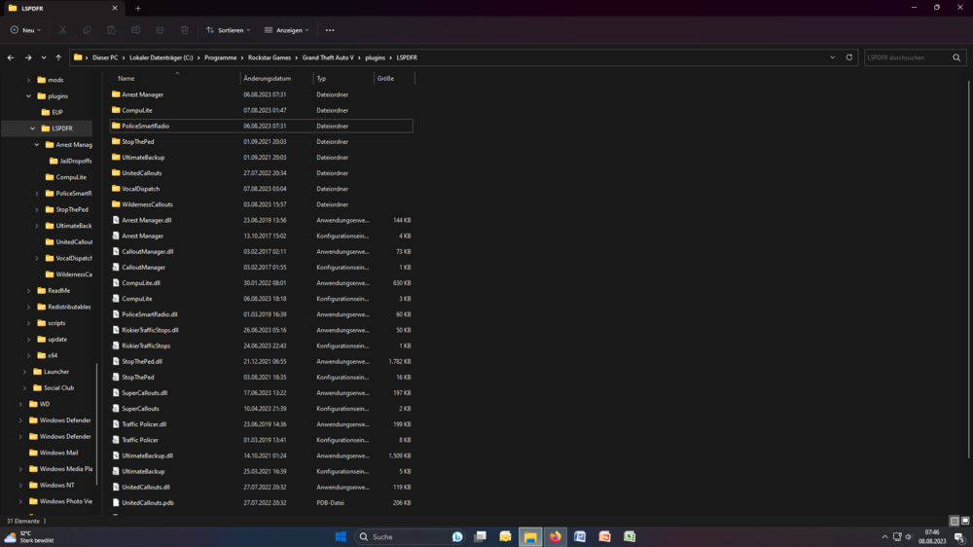Expand the scripts tree node
Viewport: 973px width, 547px height.
click(28, 323)
